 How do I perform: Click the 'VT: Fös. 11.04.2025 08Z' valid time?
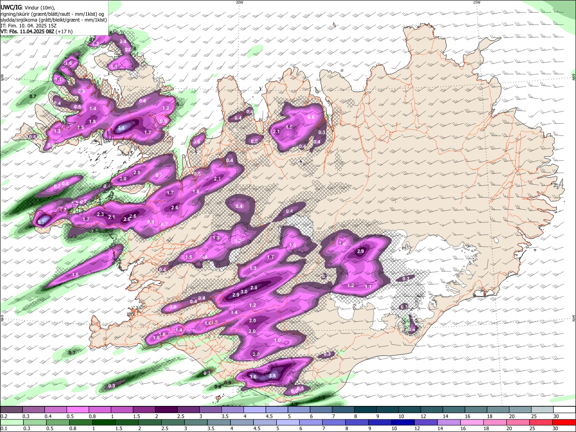tap(27, 31)
